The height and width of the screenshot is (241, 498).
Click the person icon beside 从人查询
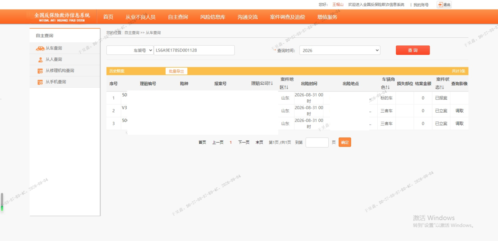point(40,59)
